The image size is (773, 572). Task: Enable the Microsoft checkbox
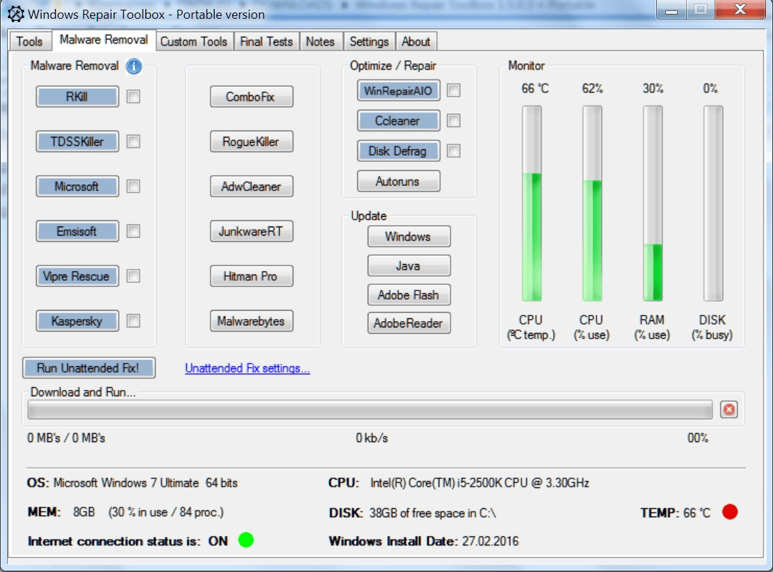(x=133, y=186)
